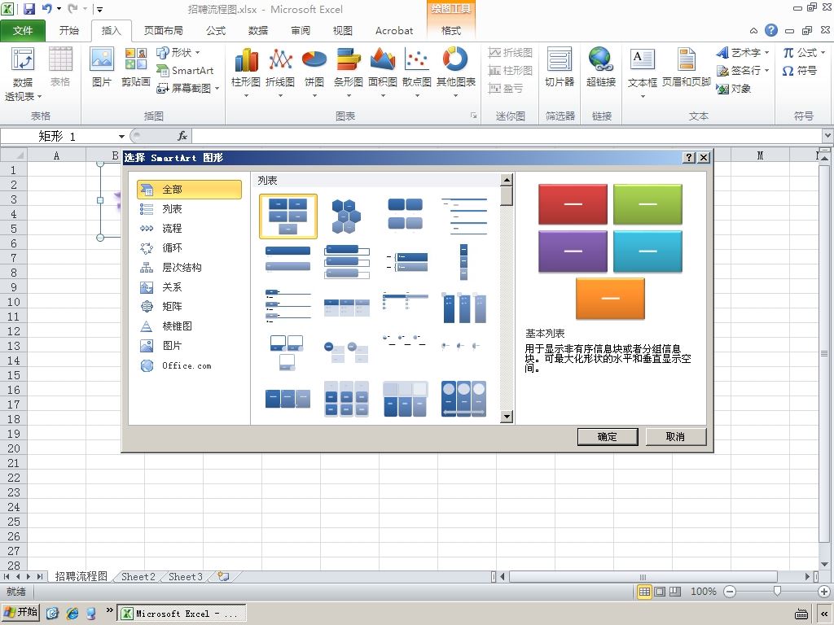The height and width of the screenshot is (625, 834).
Task: Open the Charts group dialog launcher
Action: coord(473,116)
